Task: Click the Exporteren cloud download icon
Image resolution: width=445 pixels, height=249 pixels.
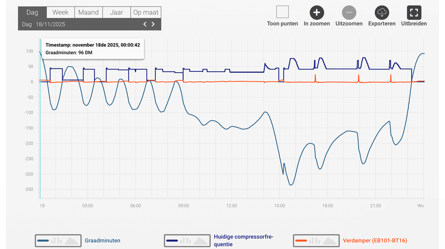Action: 382,12
